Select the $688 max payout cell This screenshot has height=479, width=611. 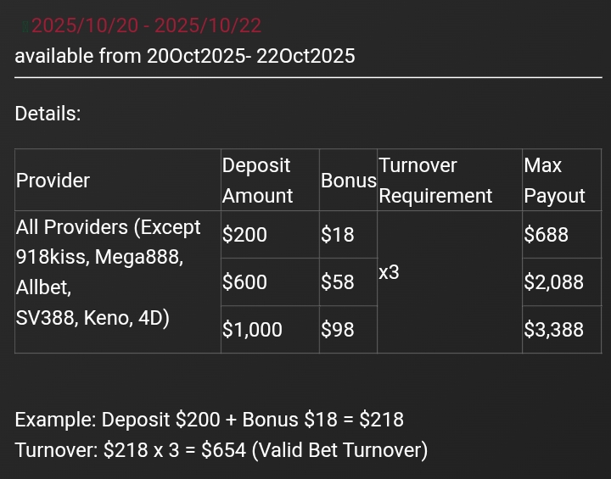click(x=546, y=235)
